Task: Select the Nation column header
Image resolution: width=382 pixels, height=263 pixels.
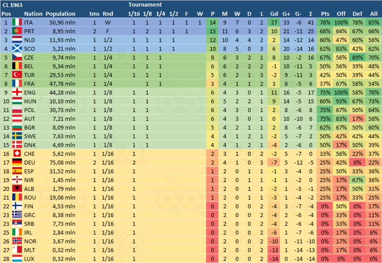Action: point(33,14)
